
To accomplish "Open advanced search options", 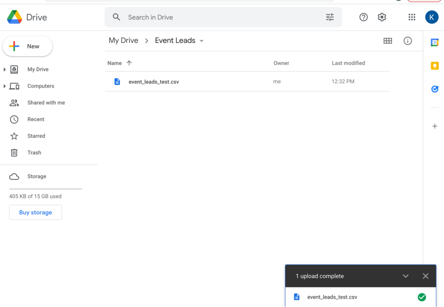I will [x=330, y=17].
